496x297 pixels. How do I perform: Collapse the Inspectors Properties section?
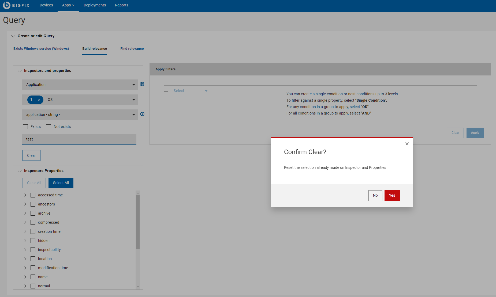20,171
